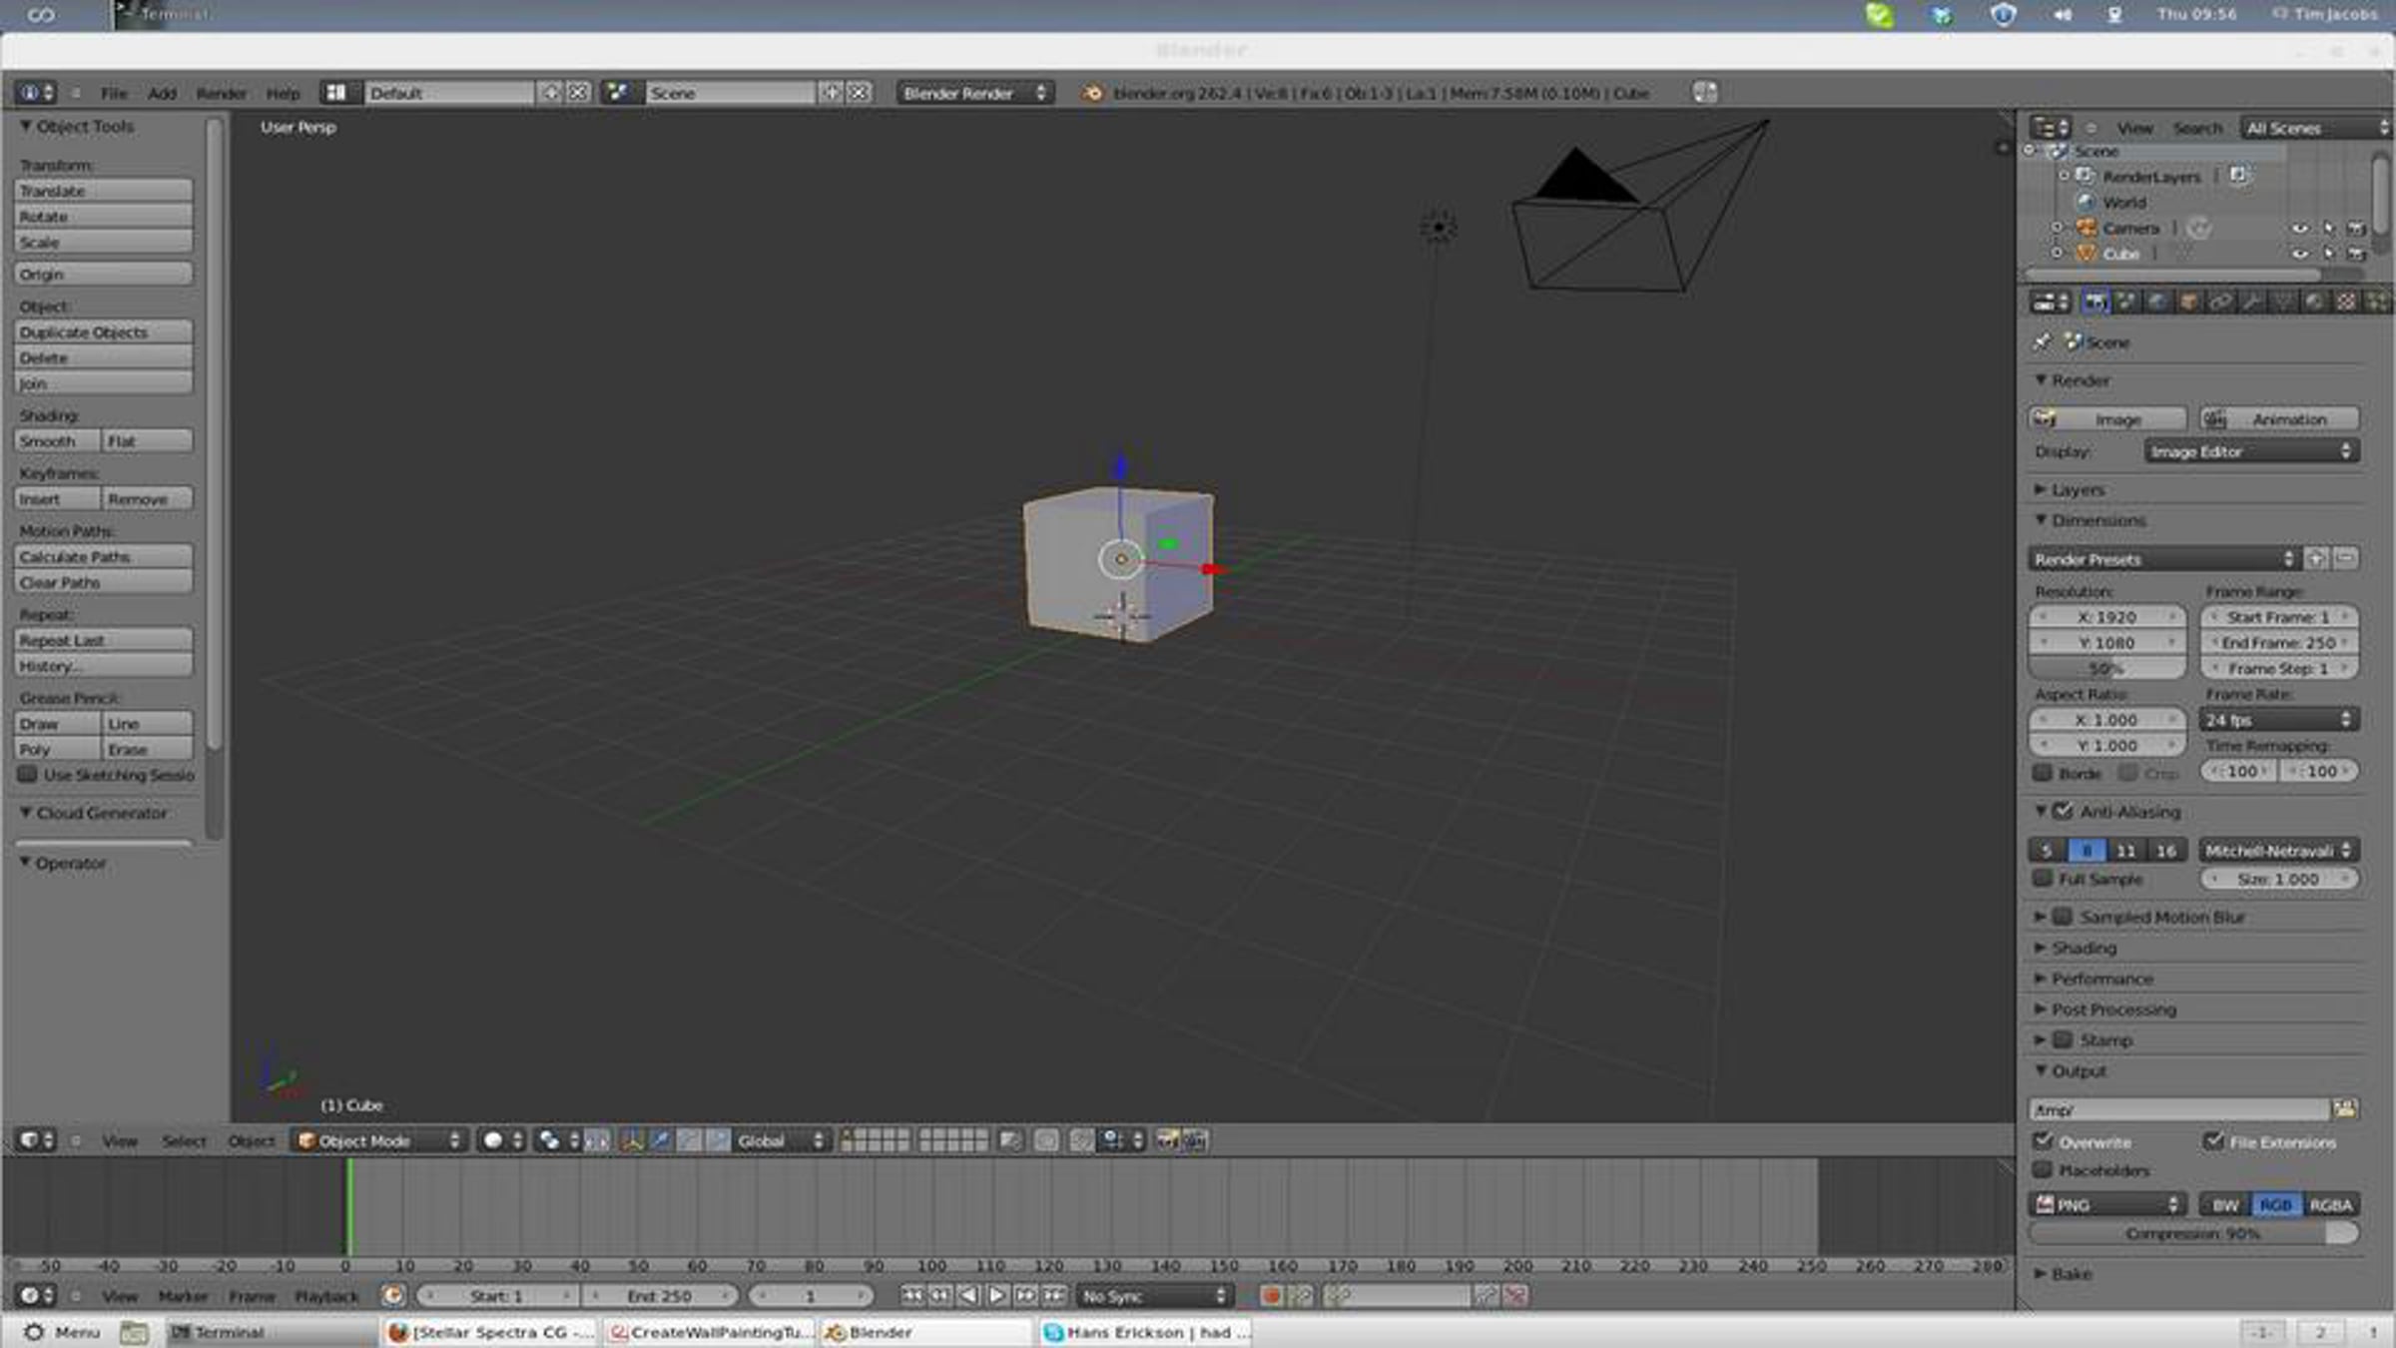Open the World properties tab
Image resolution: width=2396 pixels, height=1348 pixels.
[2158, 302]
